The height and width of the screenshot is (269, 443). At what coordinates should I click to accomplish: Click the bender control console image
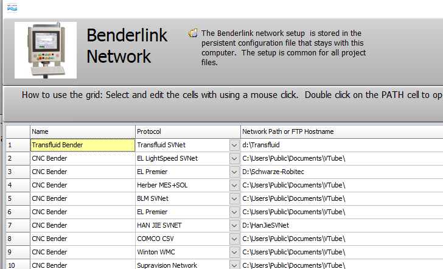(46, 51)
